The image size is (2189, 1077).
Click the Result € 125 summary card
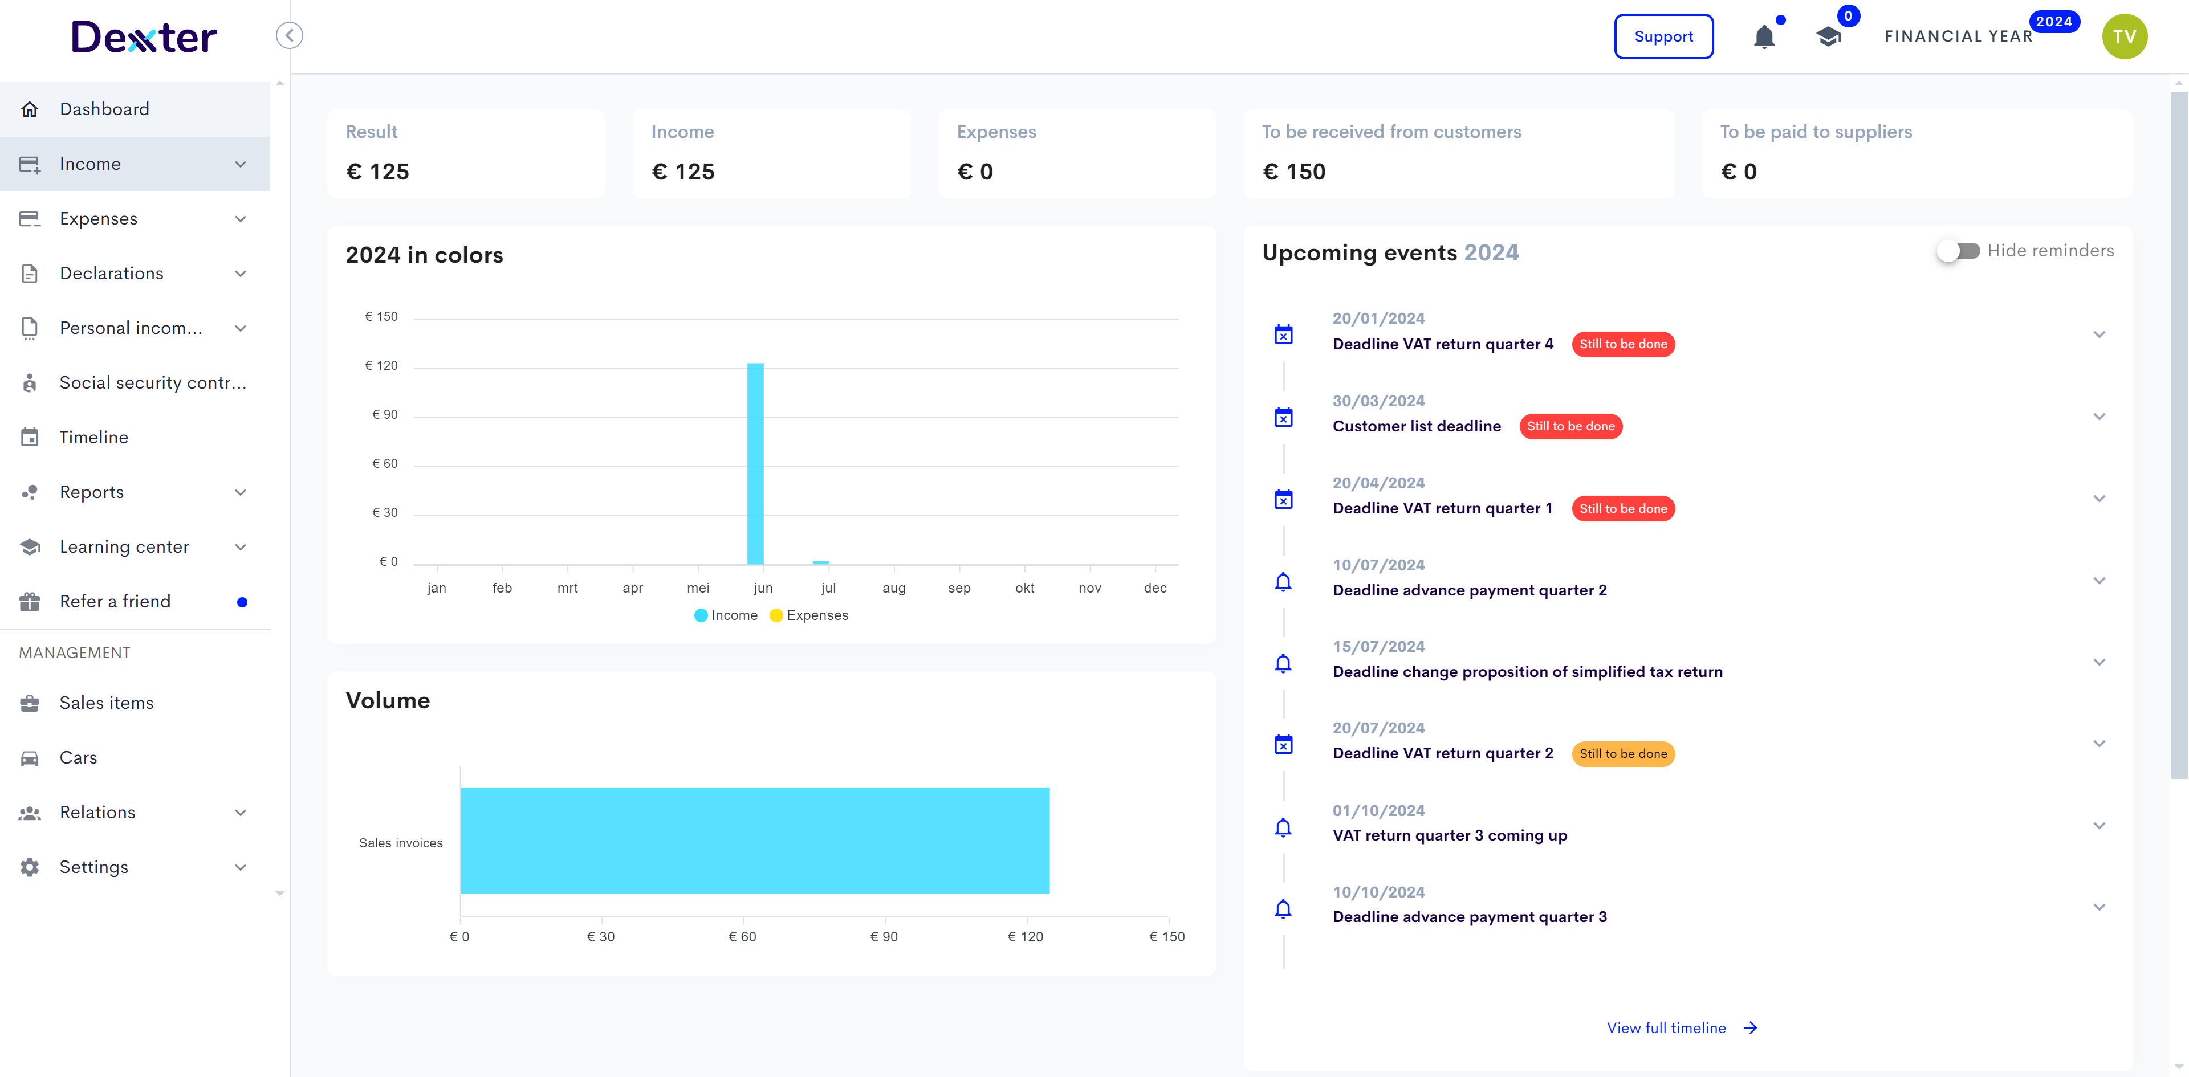466,154
